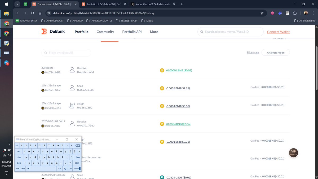This screenshot has width=318, height=179.
Task: Click the Tab key on the virtual keyboard
Action: [19, 151]
